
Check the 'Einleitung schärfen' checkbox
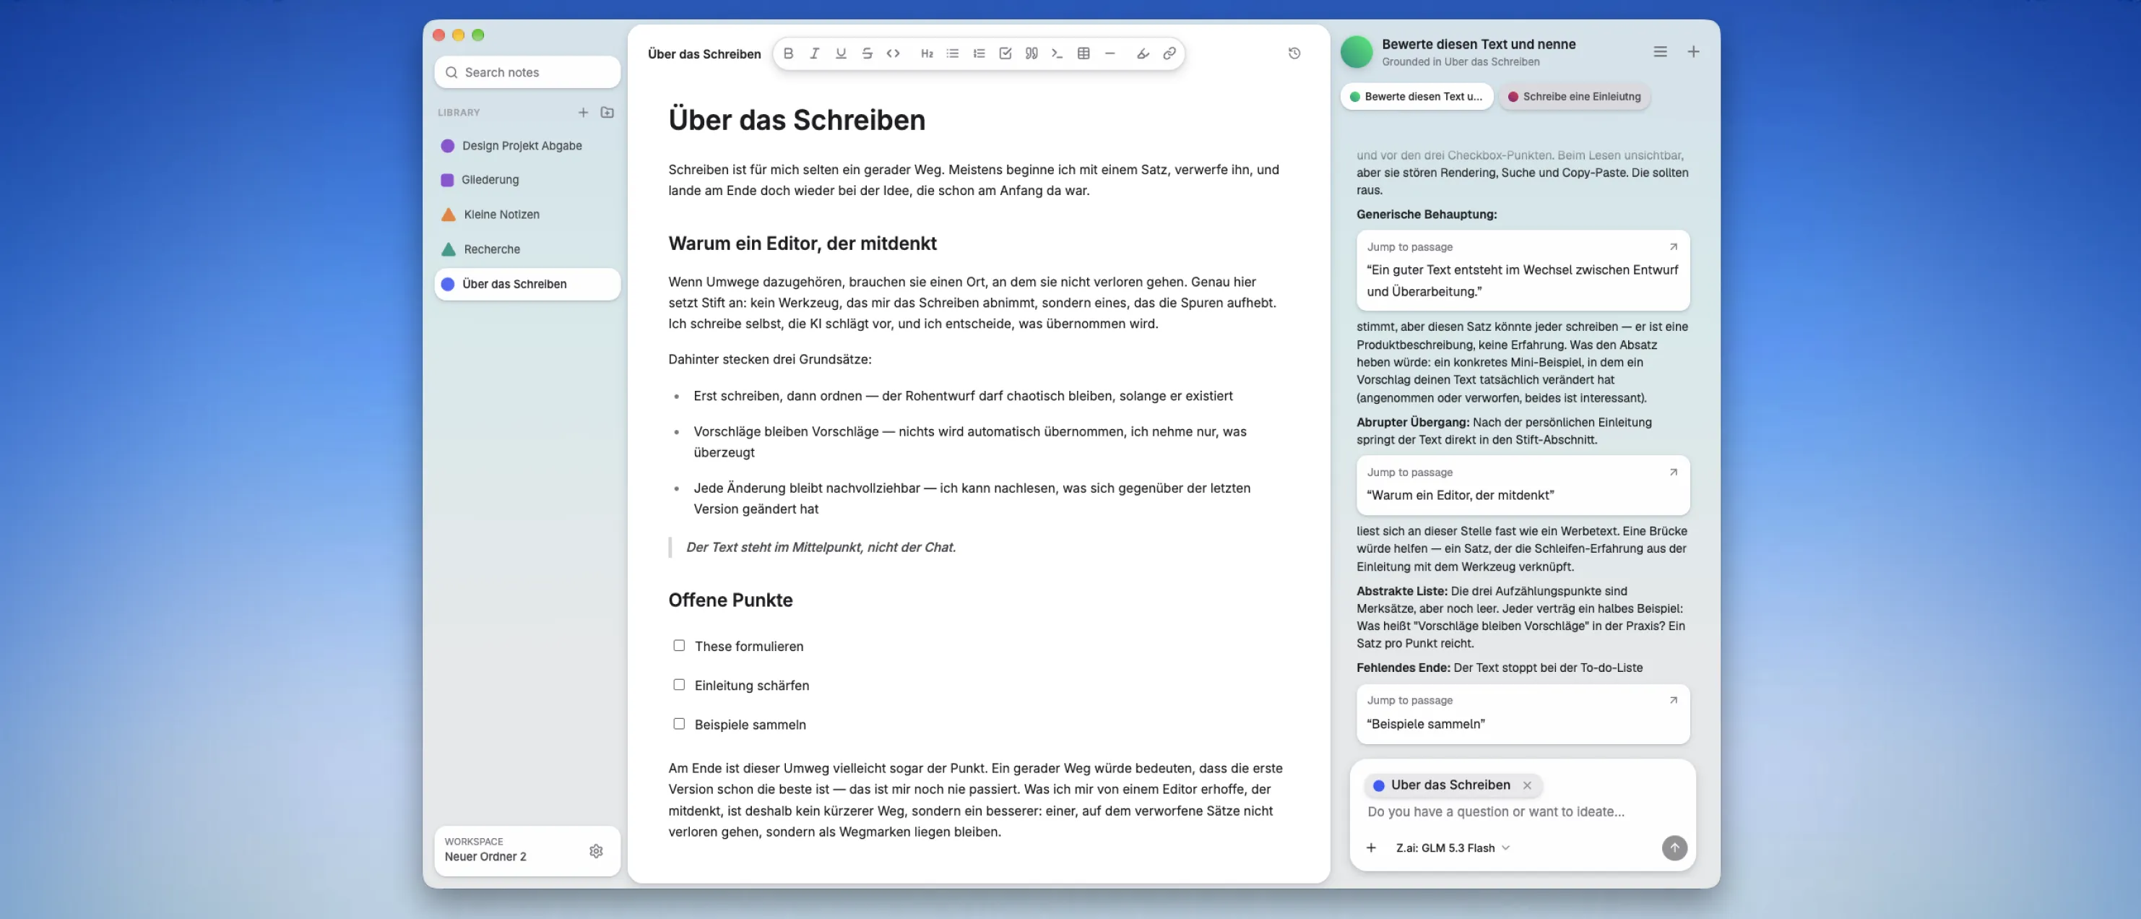[x=679, y=684]
